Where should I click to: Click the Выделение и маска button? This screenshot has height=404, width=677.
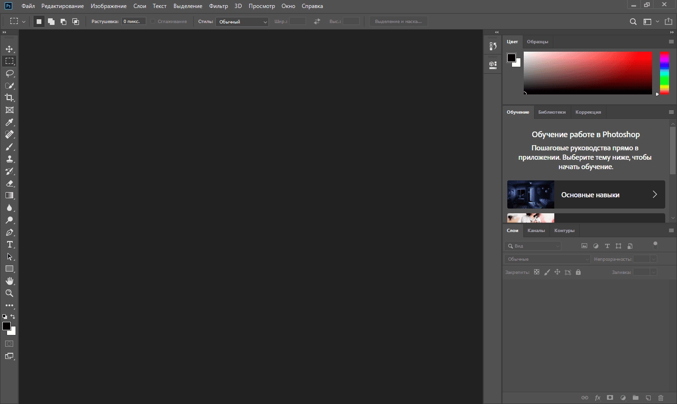(x=399, y=22)
